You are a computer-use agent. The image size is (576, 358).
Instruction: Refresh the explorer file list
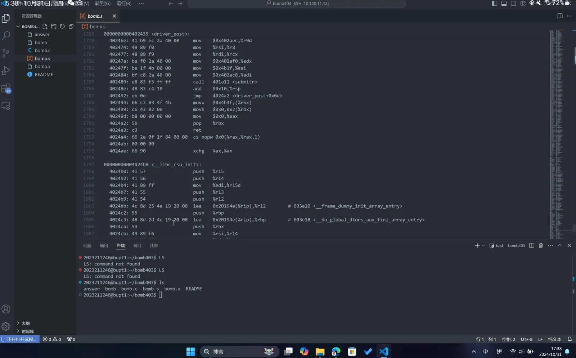pyautogui.click(x=62, y=26)
